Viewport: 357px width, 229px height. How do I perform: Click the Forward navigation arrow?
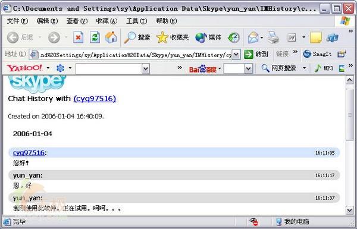pyautogui.click(x=54, y=37)
